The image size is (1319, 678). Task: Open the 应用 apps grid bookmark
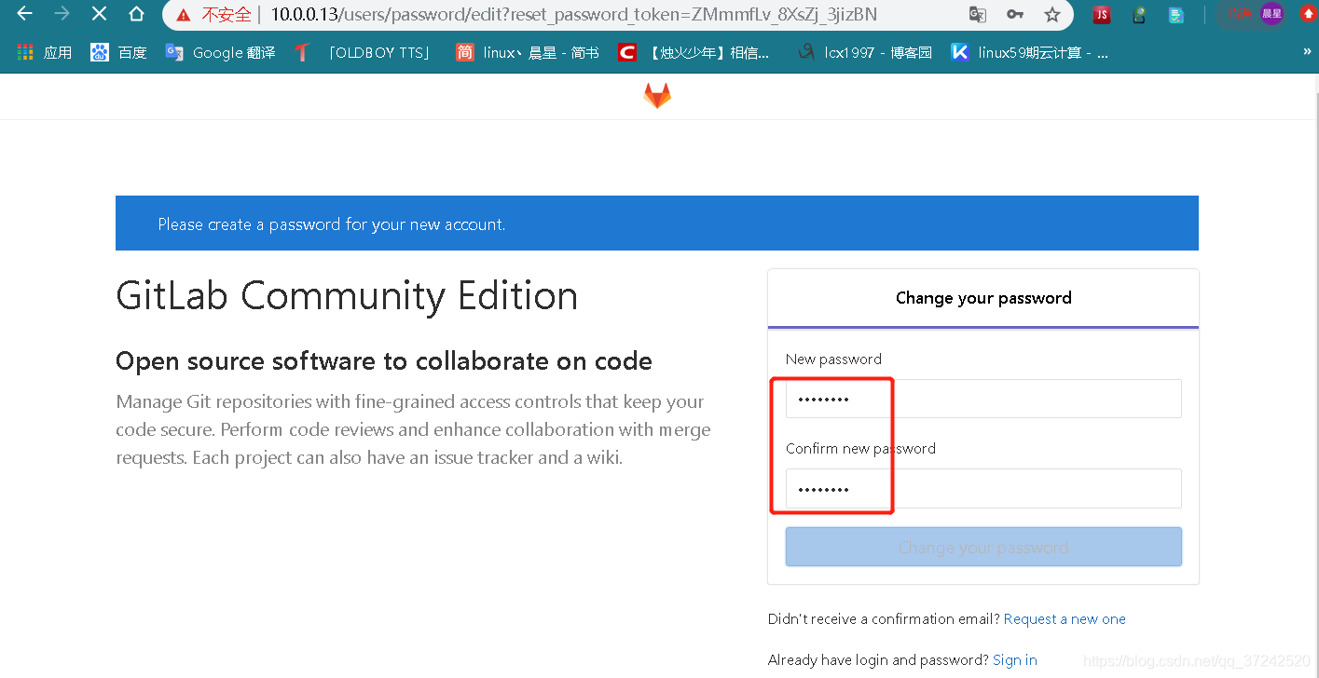click(x=44, y=52)
